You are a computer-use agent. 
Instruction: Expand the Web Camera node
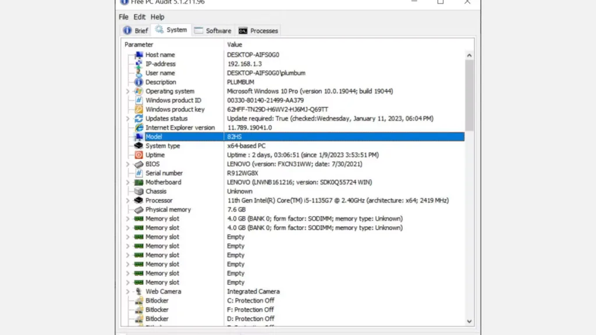pyautogui.click(x=127, y=292)
